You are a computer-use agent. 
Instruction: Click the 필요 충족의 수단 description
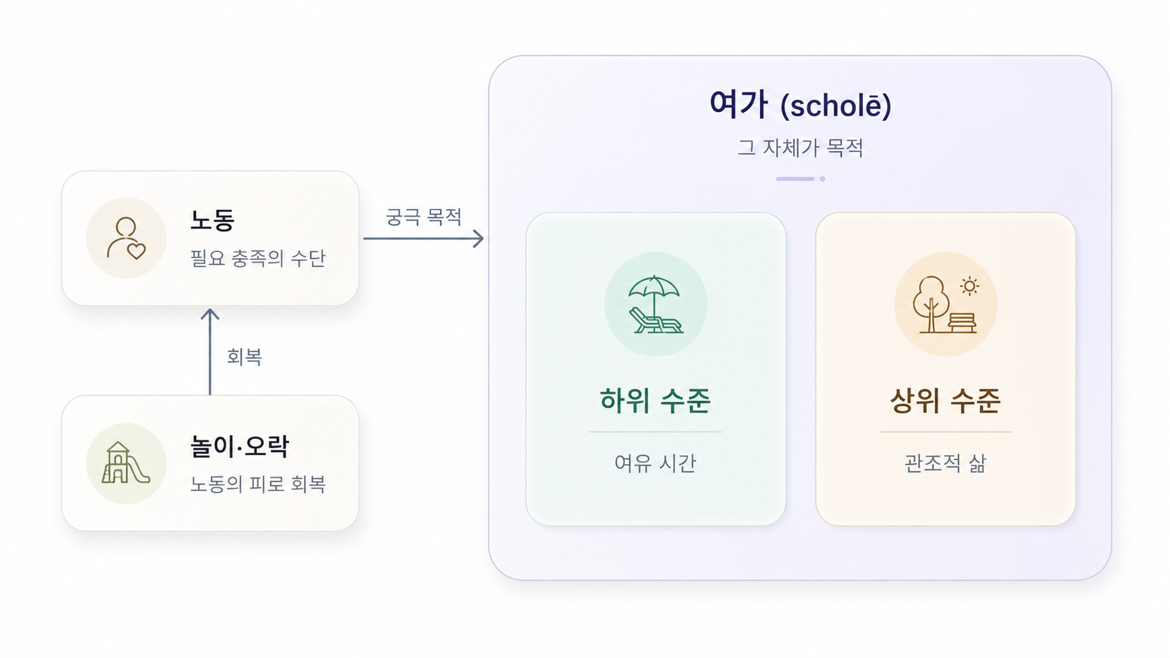point(258,258)
